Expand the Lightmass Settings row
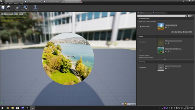 tap(138, 55)
